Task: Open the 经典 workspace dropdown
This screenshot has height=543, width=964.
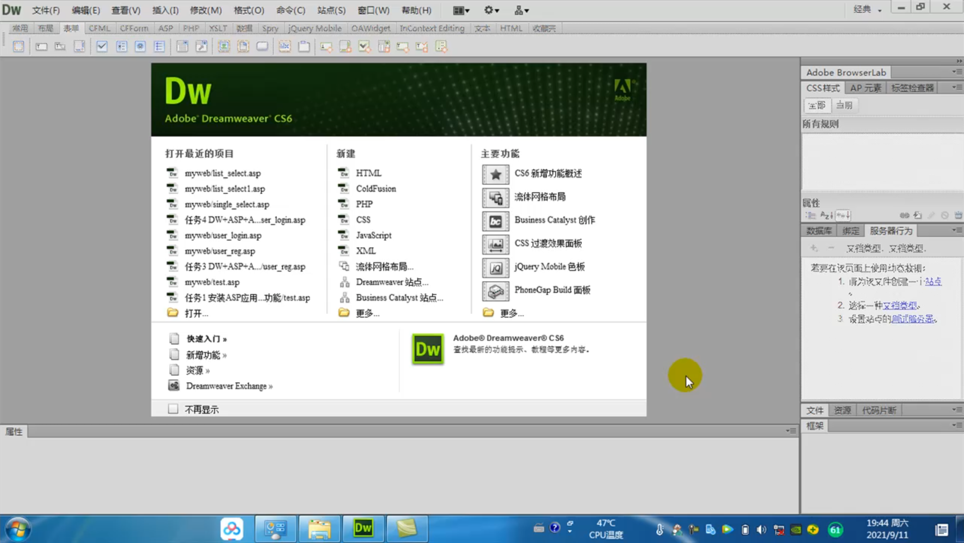Action: [866, 10]
